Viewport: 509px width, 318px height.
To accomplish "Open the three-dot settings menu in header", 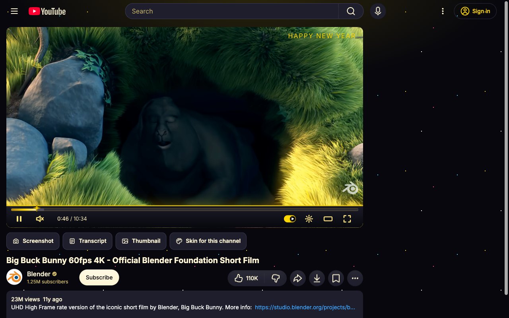I will (443, 11).
